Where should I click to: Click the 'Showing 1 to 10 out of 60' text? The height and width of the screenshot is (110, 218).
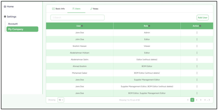130,100
